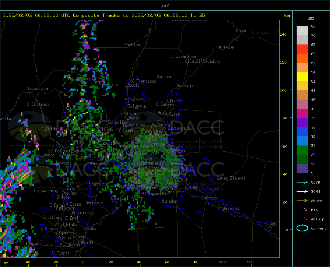Click the 80 dBZ white color swatch
The height and width of the screenshot is (267, 330).
302,31
